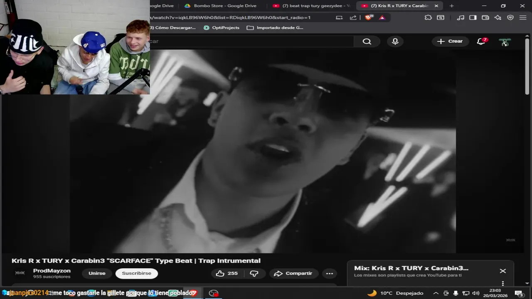Open the extensions puzzle icon
Image resolution: width=532 pixels, height=299 pixels.
(x=428, y=17)
